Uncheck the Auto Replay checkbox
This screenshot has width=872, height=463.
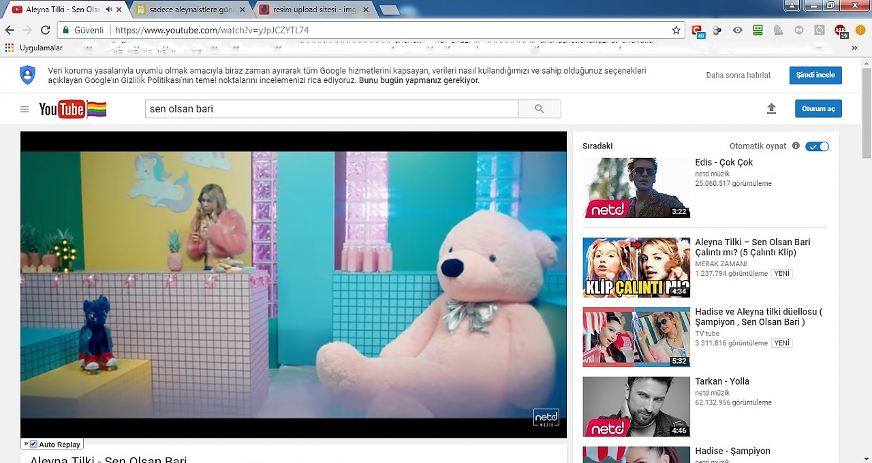pyautogui.click(x=33, y=445)
